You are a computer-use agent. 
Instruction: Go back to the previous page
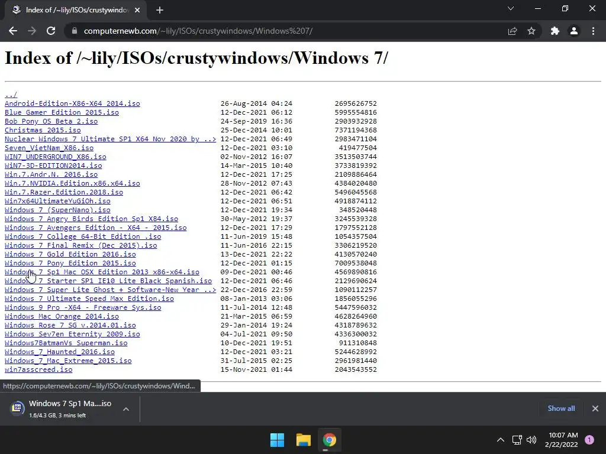[13, 31]
